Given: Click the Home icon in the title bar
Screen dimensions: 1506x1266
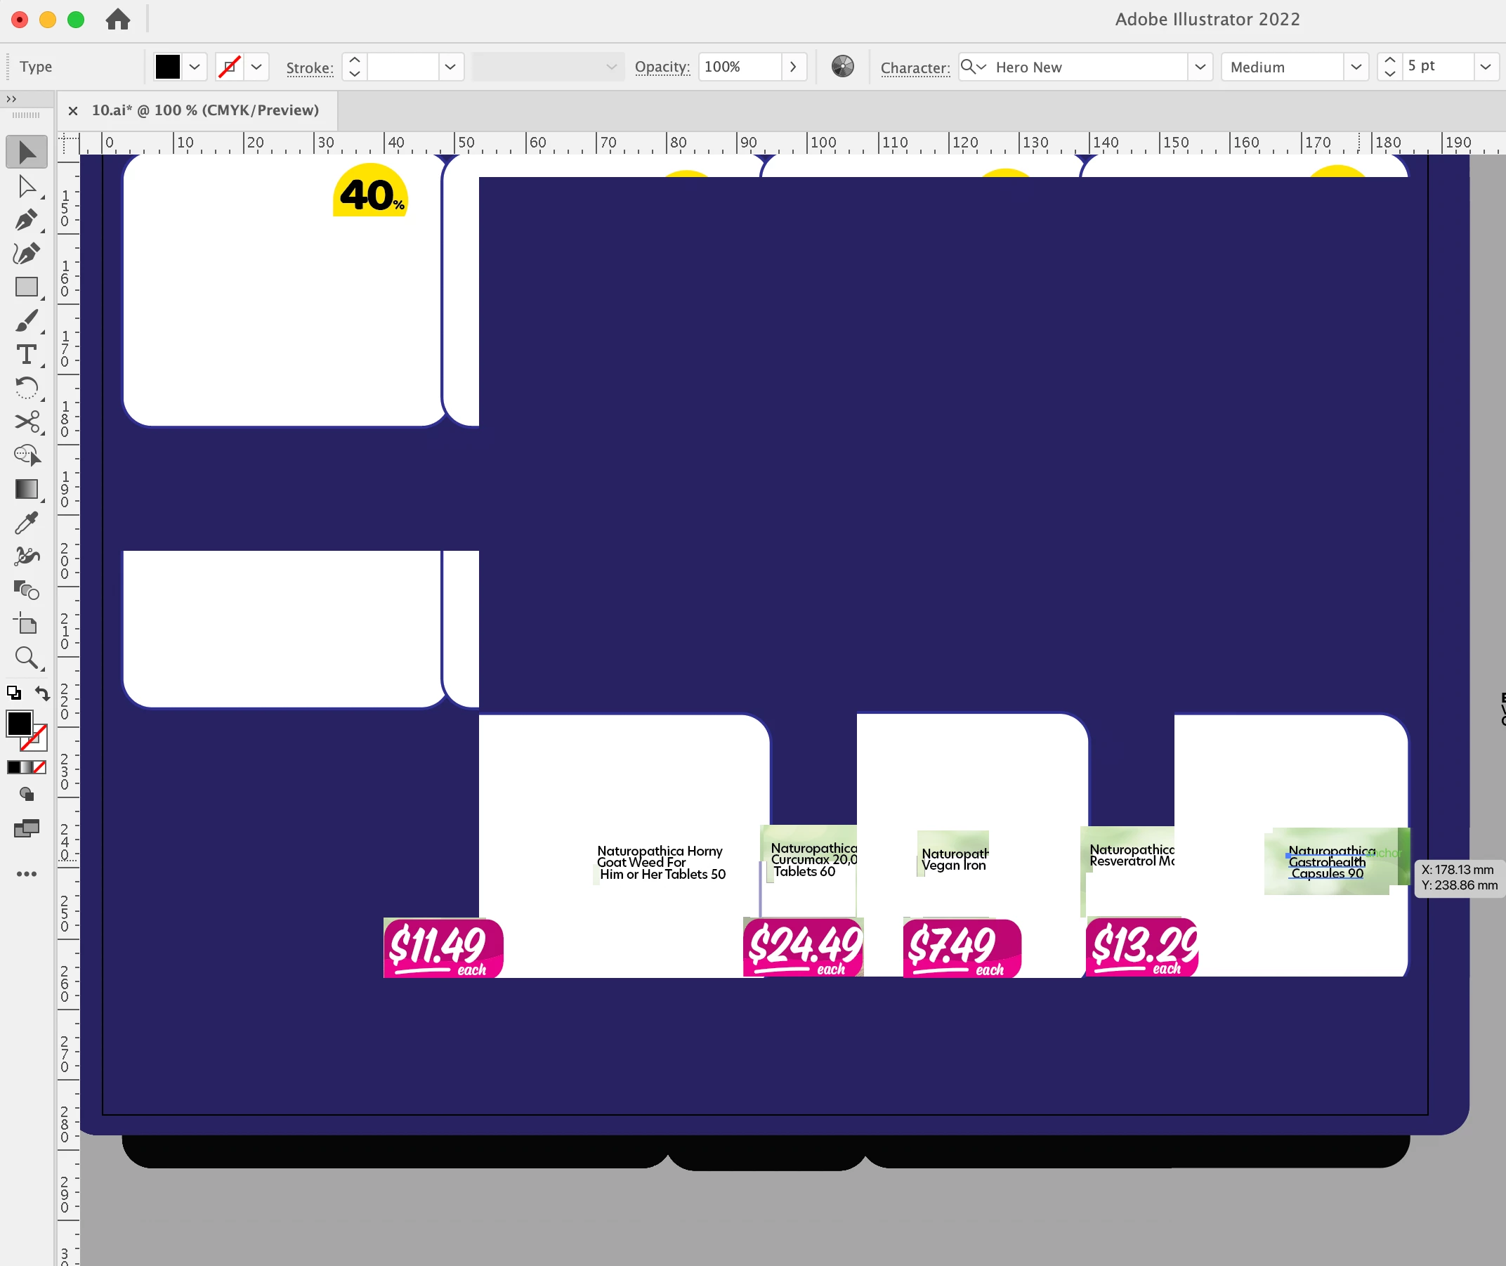Looking at the screenshot, I should click(118, 20).
